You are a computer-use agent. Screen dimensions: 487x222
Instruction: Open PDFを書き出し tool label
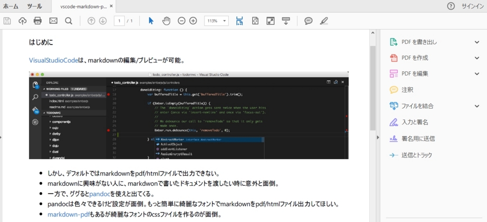[419, 42]
